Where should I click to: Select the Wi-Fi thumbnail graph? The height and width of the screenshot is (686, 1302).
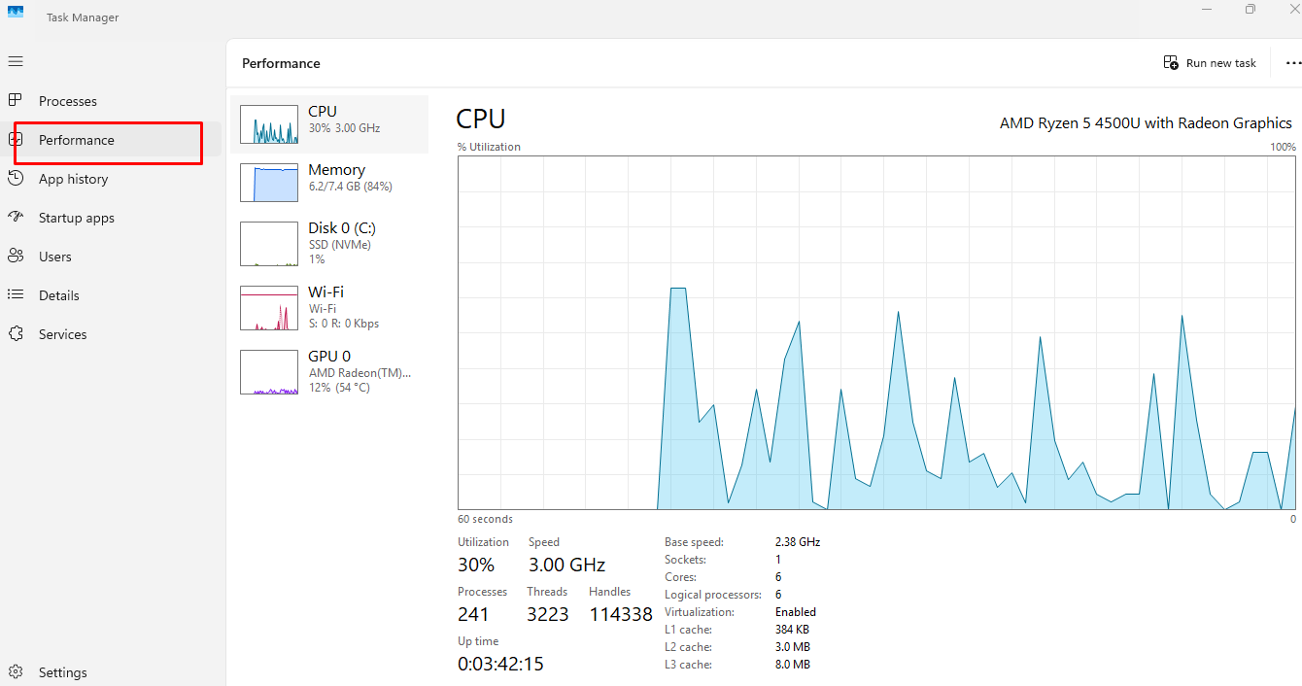click(269, 308)
